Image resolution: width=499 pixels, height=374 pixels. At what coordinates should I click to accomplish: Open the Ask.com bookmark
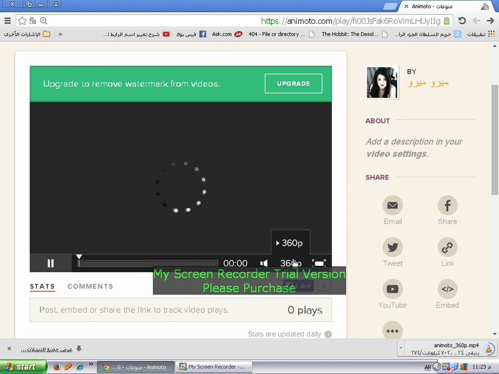pos(227,34)
